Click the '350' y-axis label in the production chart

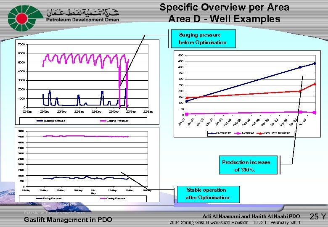[x=181, y=73]
